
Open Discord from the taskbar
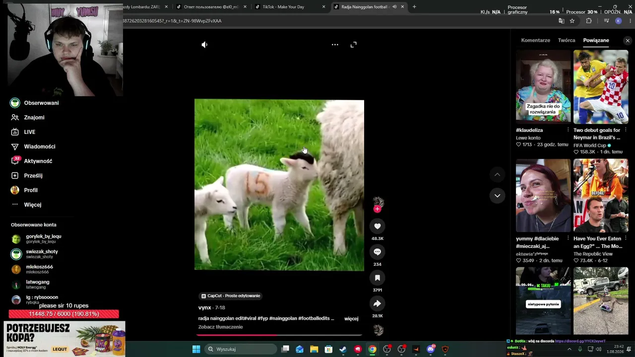click(431, 349)
